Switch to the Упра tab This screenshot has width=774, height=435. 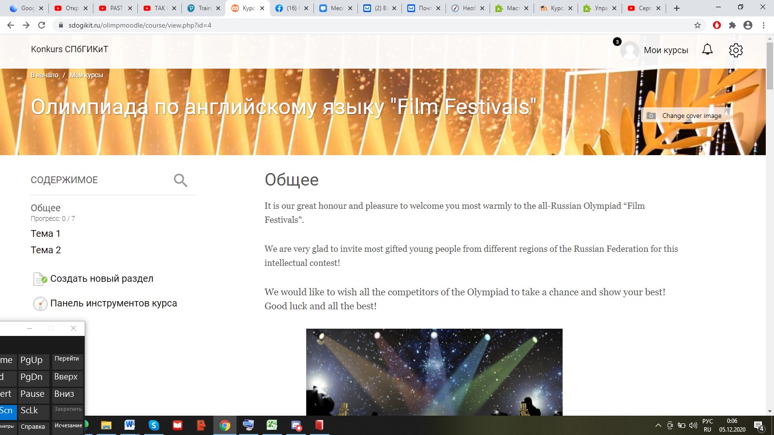(600, 8)
